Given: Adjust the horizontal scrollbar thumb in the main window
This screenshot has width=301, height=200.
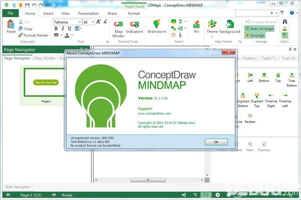Looking at the screenshot, I should click(148, 180).
